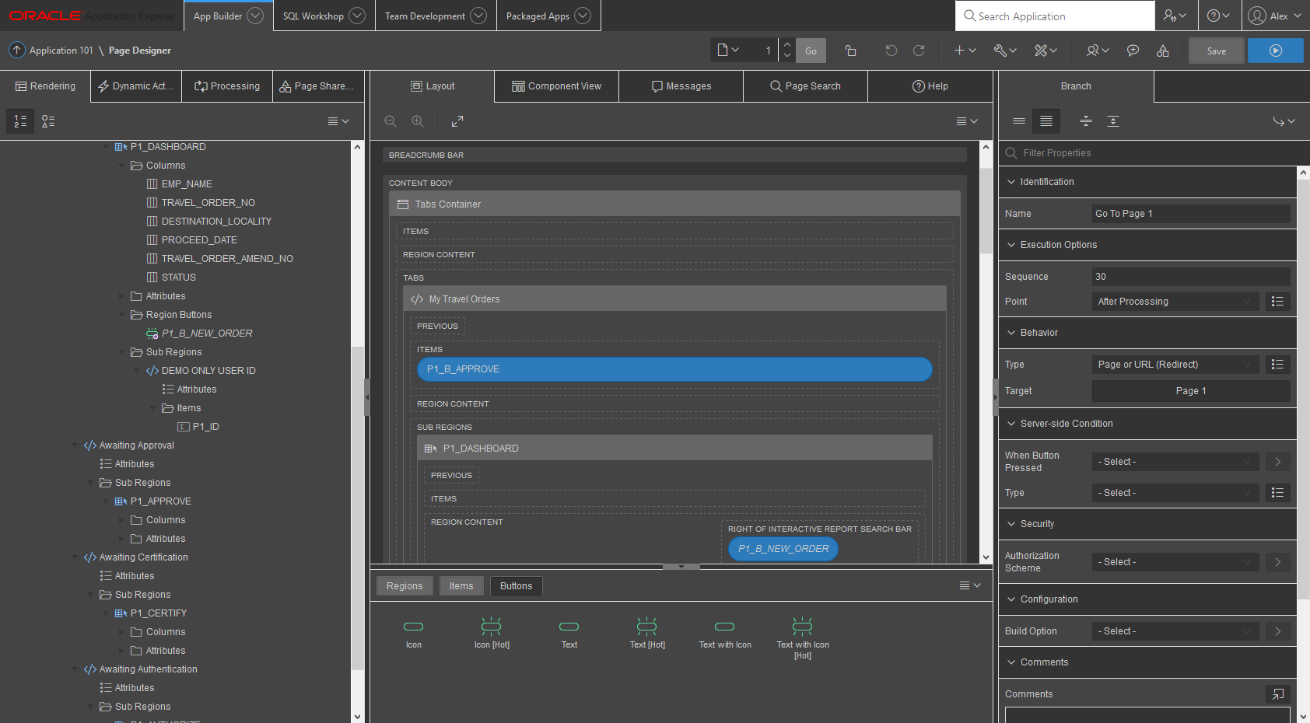Viewport: 1310px width, 723px height.
Task: Click the Filter Properties search field
Action: click(x=1151, y=152)
